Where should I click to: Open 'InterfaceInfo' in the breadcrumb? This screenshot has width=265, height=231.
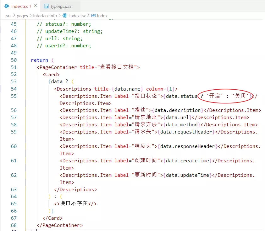click(x=45, y=16)
